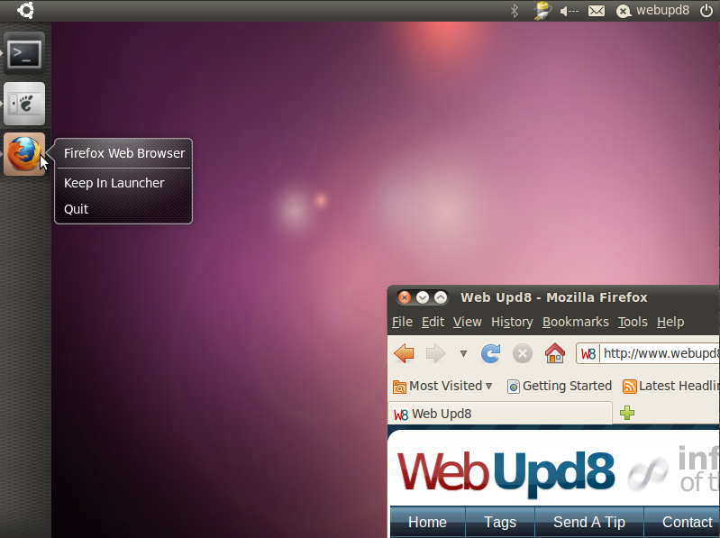720x538 pixels.
Task: Open Firefox History menu
Action: [x=512, y=323]
